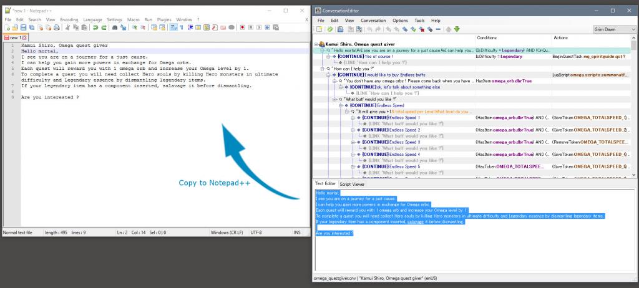Click green move down arrow in ConversationEditor
Viewport: 639px width, 288px height.
tap(457, 29)
